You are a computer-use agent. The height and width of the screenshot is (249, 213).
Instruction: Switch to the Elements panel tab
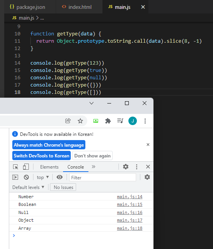coord(49,167)
